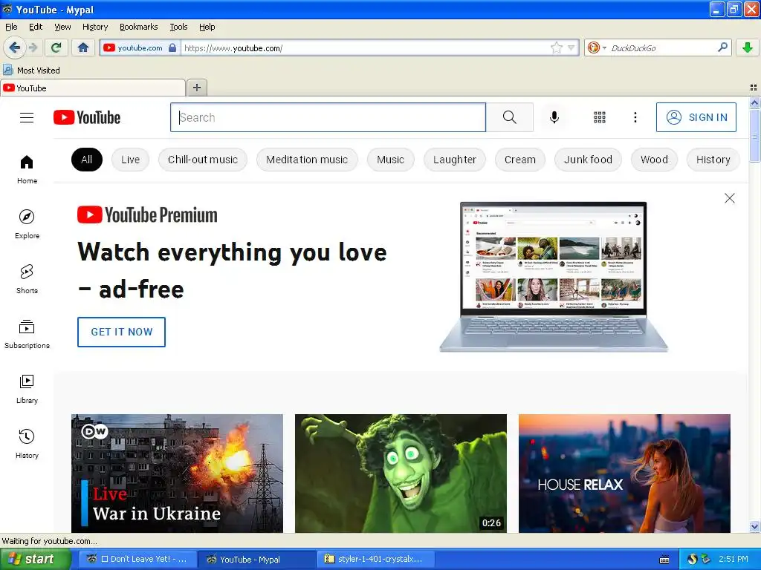Image resolution: width=761 pixels, height=570 pixels.
Task: List all tabs button at tab bar end
Action: [x=754, y=88]
